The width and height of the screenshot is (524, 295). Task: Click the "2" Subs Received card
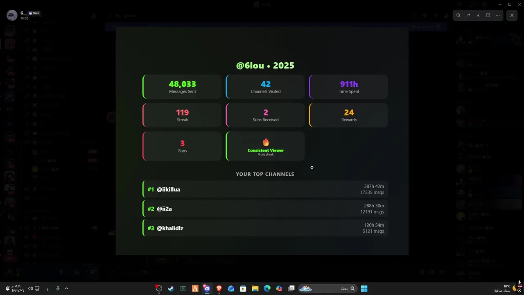265,115
